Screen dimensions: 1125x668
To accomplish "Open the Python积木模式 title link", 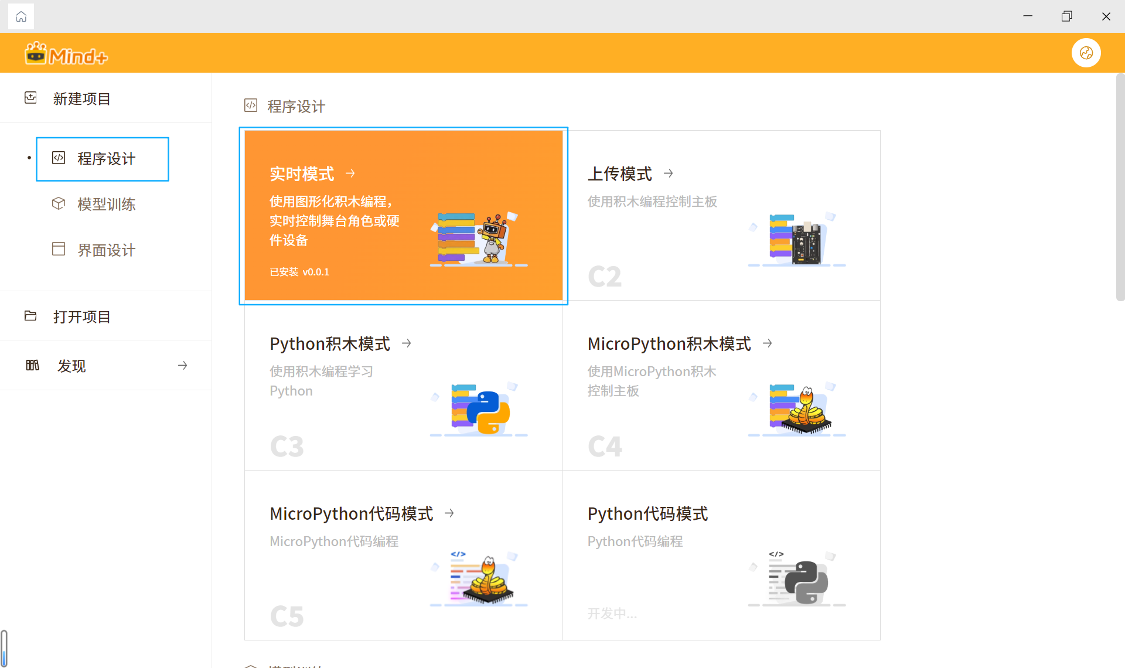I will click(x=330, y=344).
